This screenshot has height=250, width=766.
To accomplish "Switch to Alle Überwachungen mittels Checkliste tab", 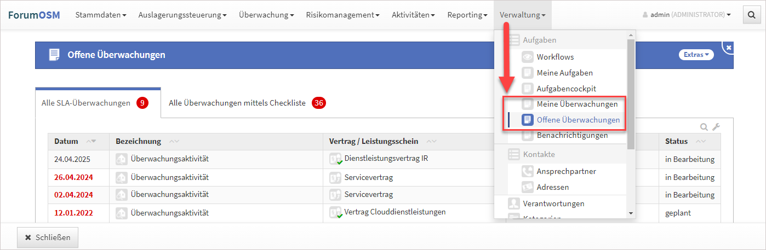I will [x=237, y=103].
